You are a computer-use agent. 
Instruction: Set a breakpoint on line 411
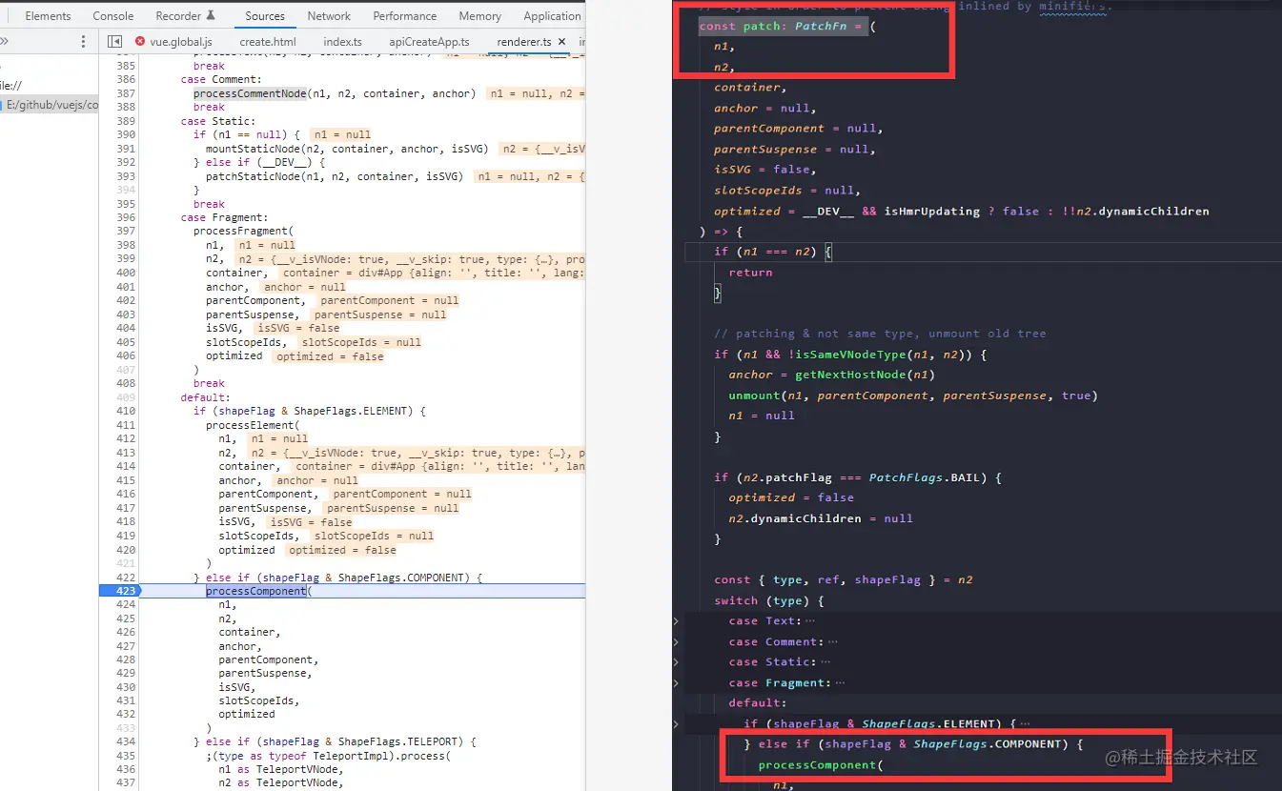click(125, 425)
